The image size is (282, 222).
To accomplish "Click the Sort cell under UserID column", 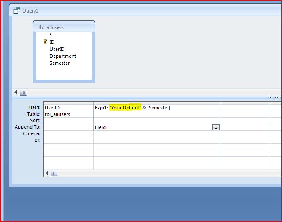I will (68, 121).
